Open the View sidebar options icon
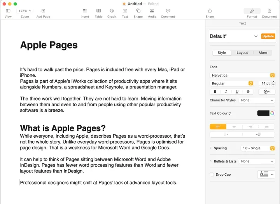 [x=8, y=11]
